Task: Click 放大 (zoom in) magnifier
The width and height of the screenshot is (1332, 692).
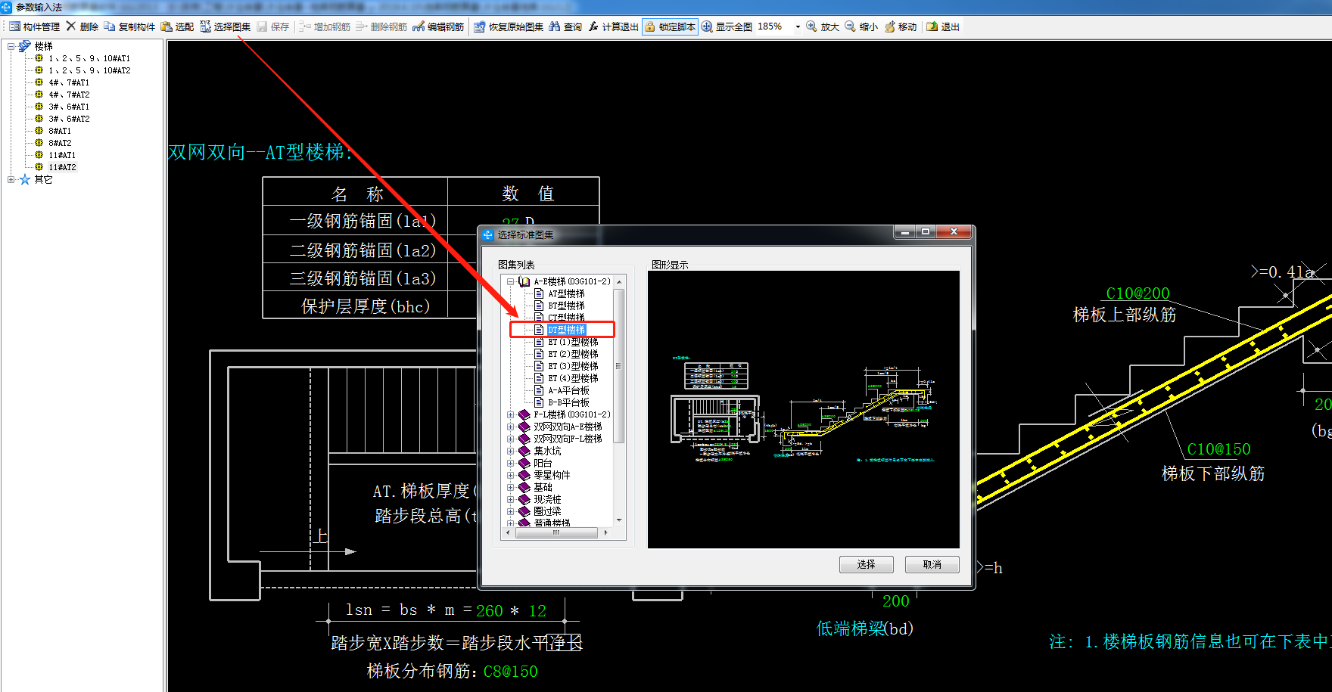Action: 823,26
